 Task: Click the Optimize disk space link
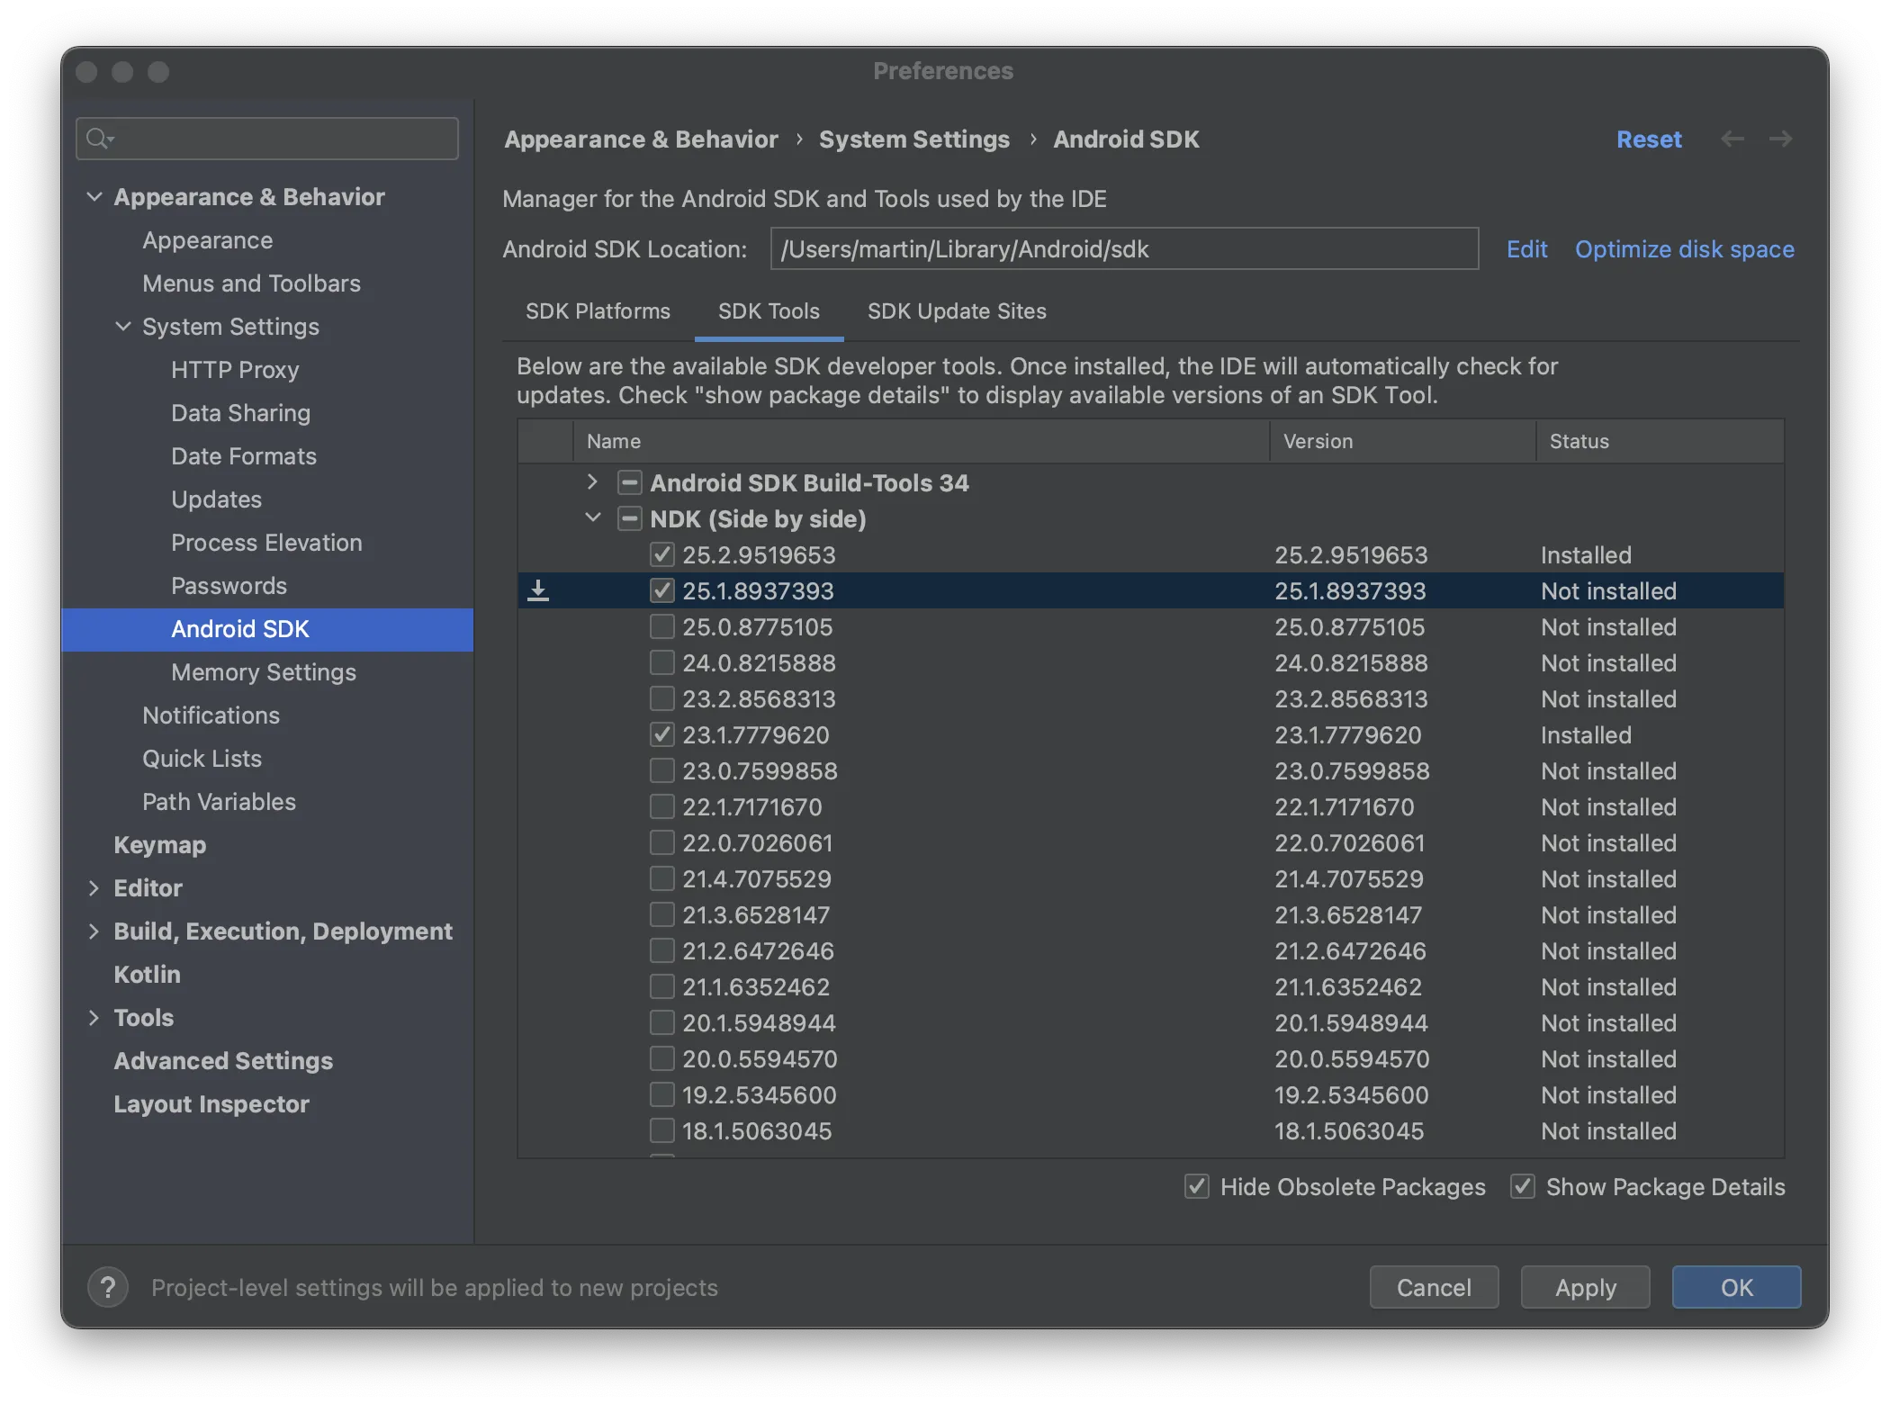pos(1684,249)
